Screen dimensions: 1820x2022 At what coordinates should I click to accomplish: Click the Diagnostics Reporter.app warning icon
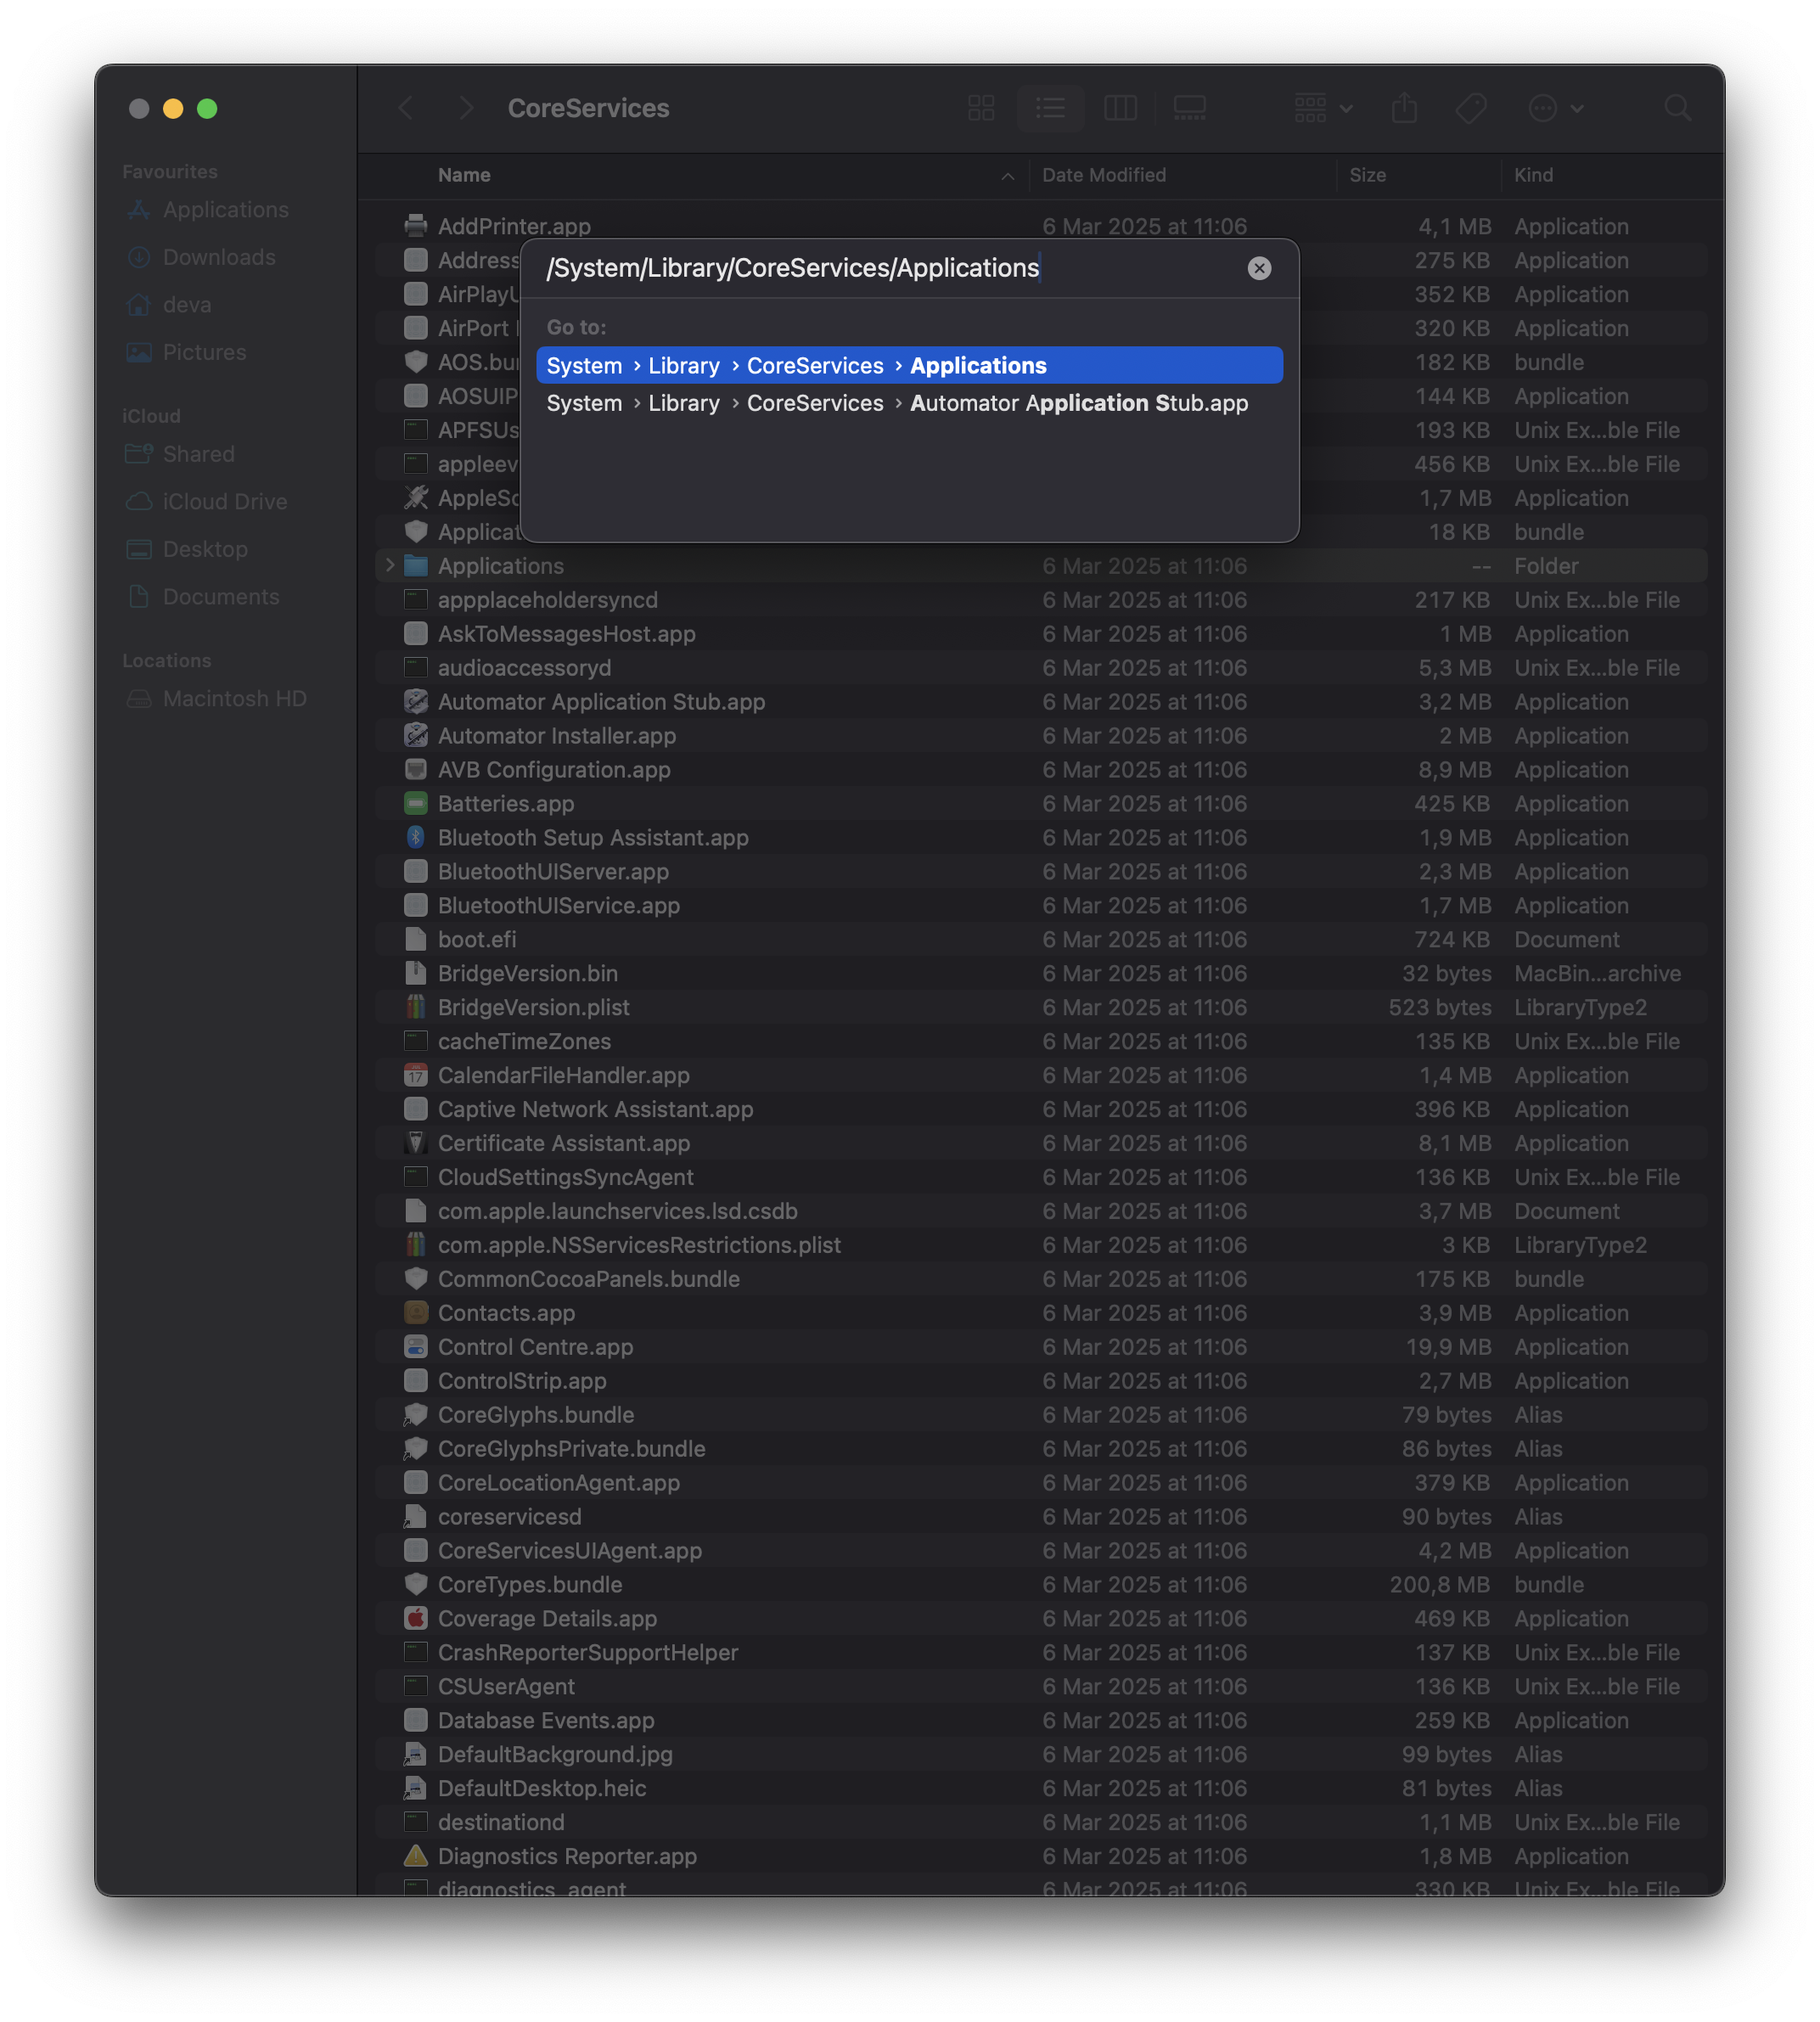point(415,1856)
